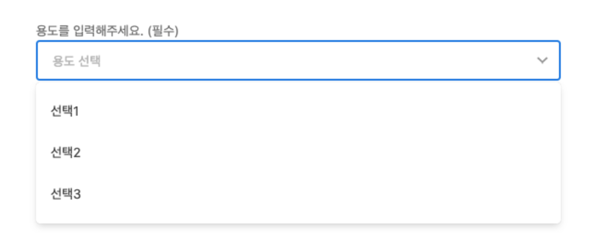Click the 선택2 list row
Screen dimensions: 594x247
click(x=298, y=153)
